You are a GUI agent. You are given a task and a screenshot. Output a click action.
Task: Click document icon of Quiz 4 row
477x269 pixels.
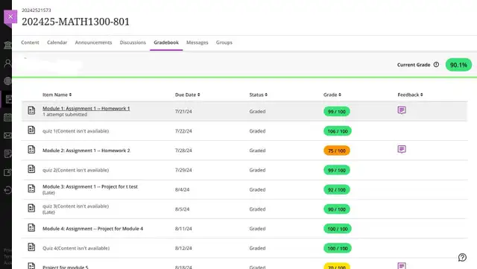click(x=31, y=247)
